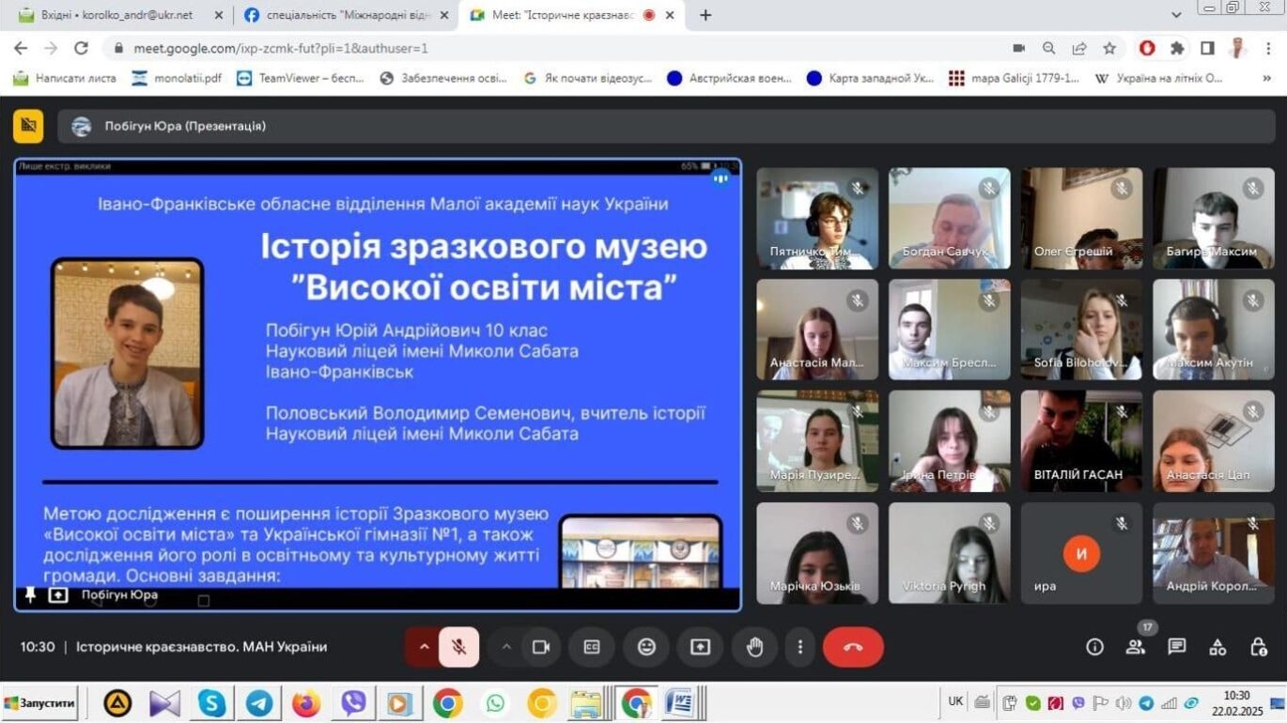Click the Present now screen share icon
Viewport: 1287px width, 723px height.
[x=700, y=647]
